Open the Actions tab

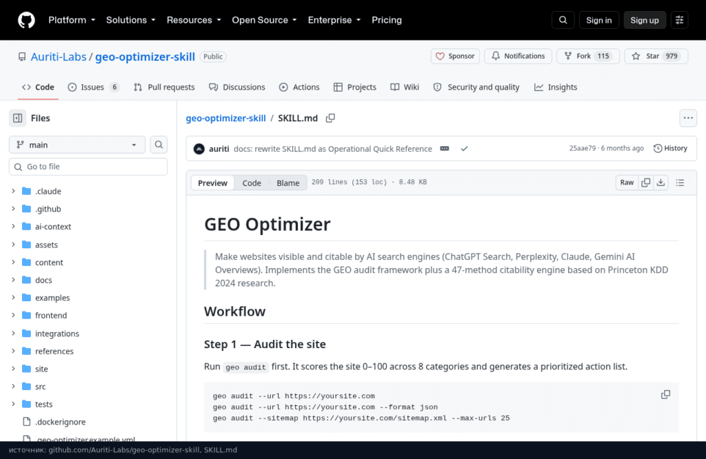tap(299, 88)
